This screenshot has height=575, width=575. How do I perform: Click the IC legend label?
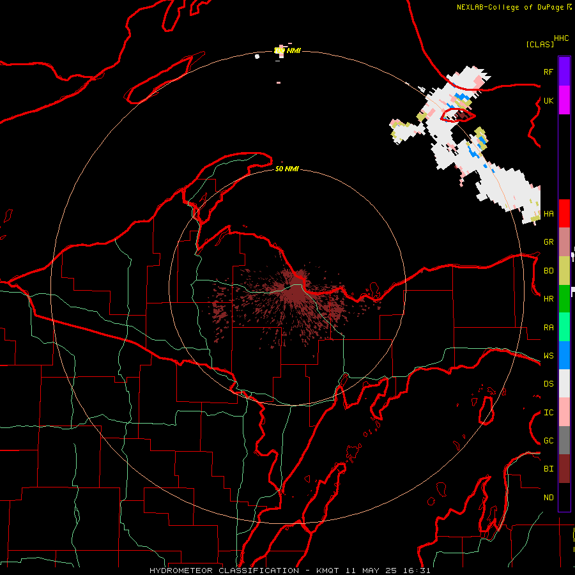pos(548,413)
